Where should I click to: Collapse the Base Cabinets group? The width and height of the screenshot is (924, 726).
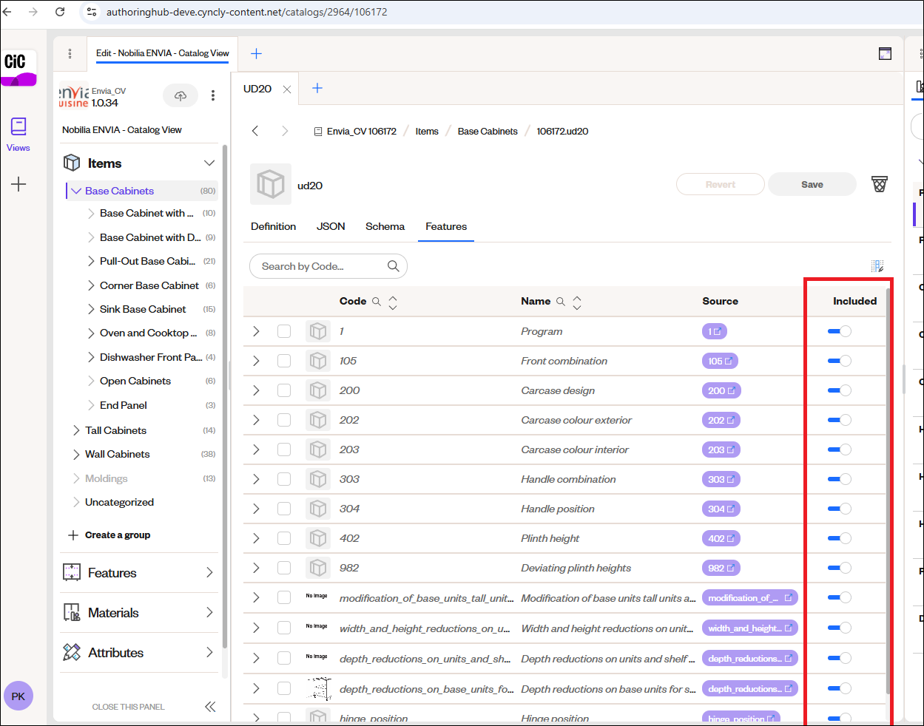(x=76, y=191)
